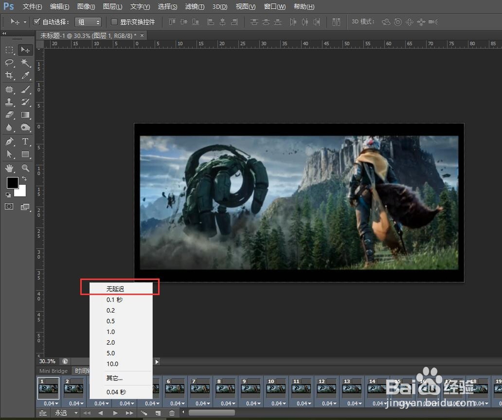This screenshot has height=420, width=502.
Task: Choose 0.5 delay option
Action: [x=120, y=321]
